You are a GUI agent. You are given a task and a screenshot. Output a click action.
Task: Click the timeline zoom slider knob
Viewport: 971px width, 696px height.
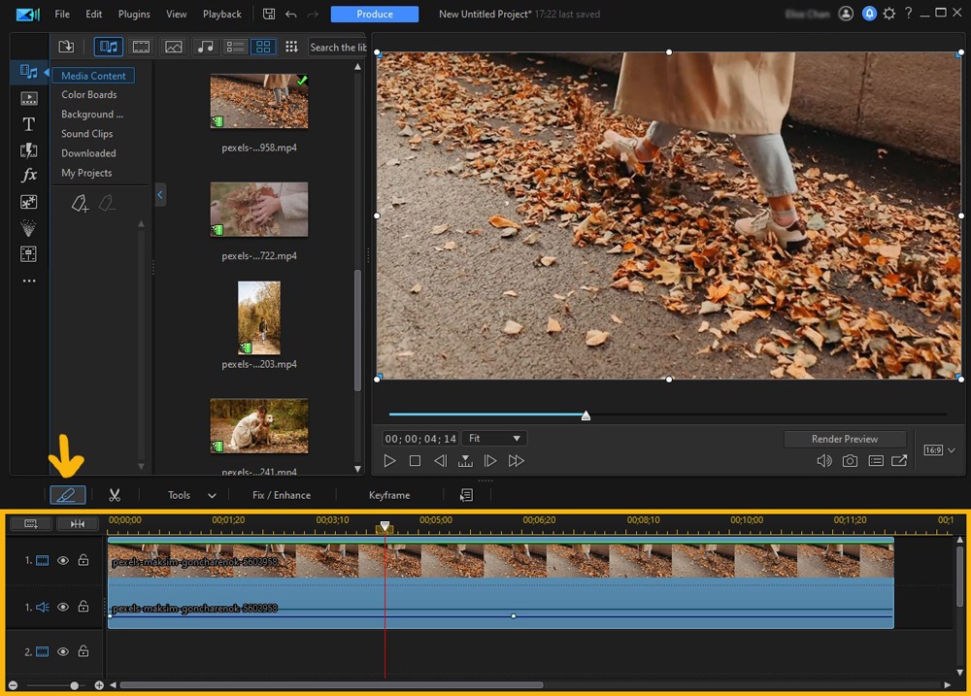tap(75, 685)
